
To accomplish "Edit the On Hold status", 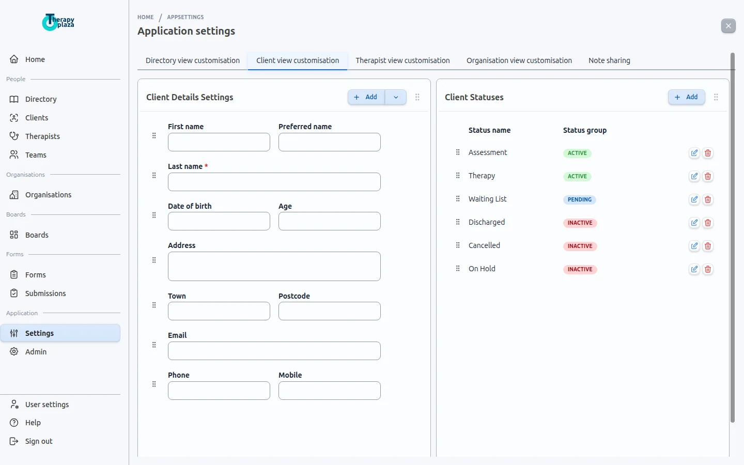I will tap(694, 269).
